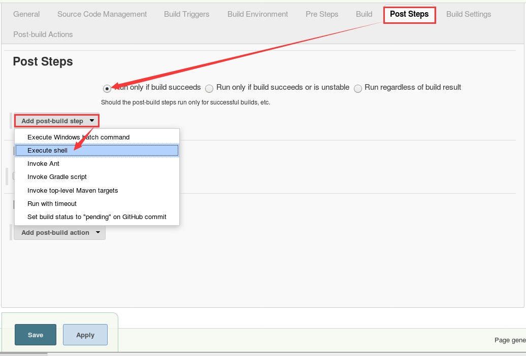The image size is (526, 356).
Task: Click the Post Steps section heading
Action: coord(43,62)
